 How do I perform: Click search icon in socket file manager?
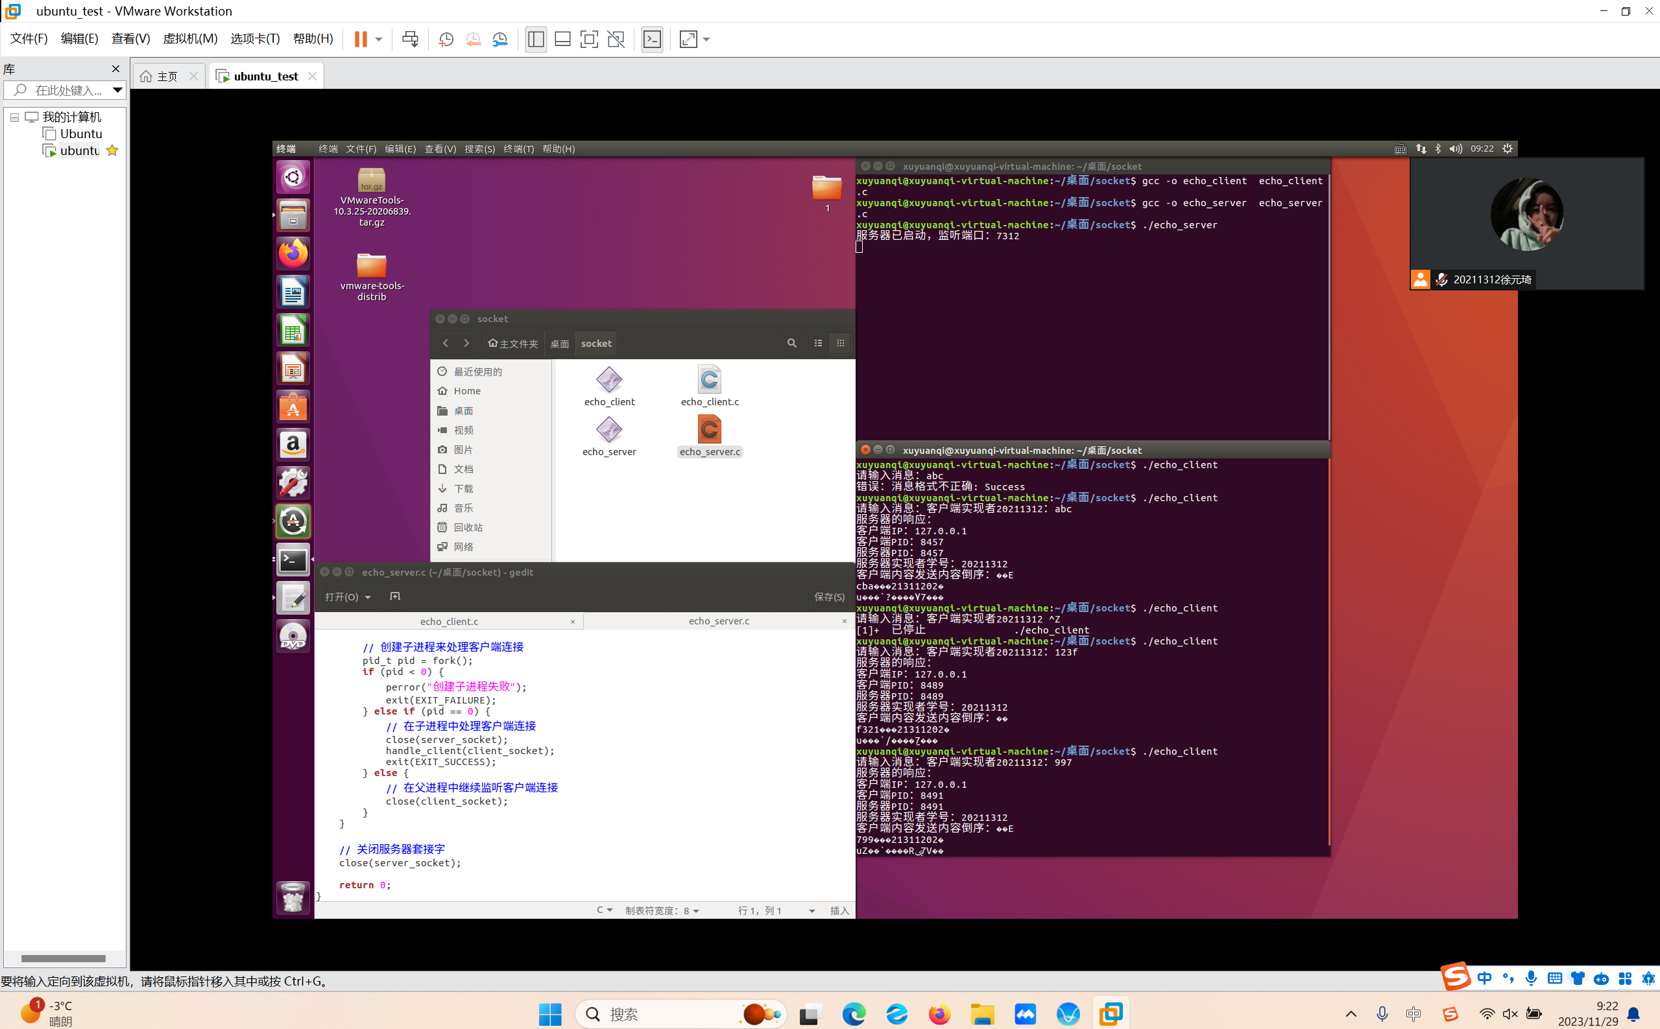coord(791,343)
